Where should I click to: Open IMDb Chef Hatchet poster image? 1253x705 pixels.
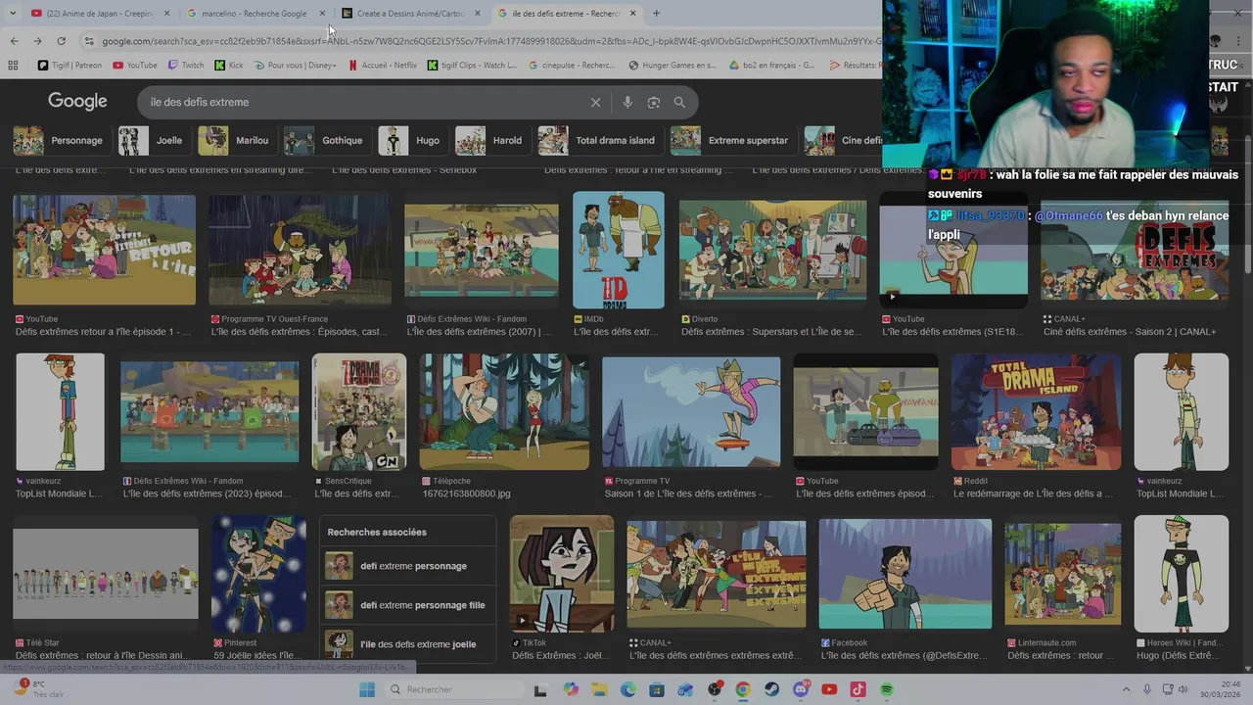click(x=619, y=250)
